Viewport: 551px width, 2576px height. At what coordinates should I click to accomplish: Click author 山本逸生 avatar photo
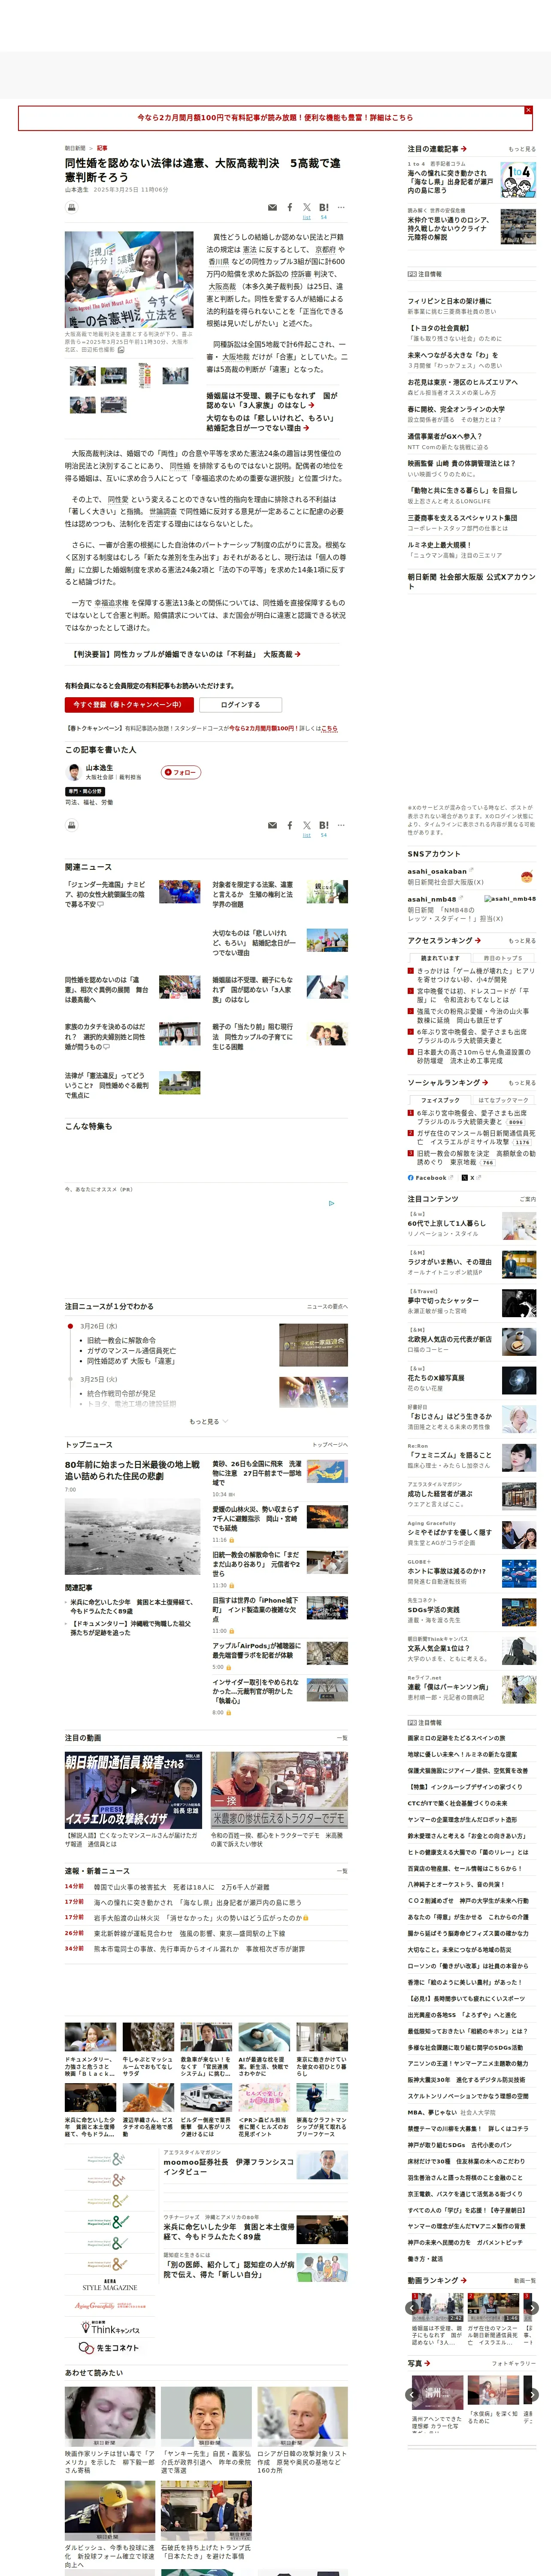[73, 772]
